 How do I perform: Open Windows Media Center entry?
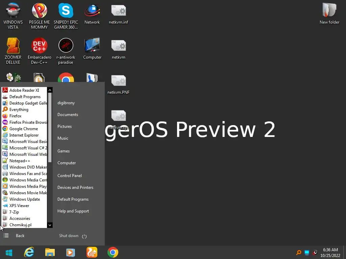click(24, 180)
